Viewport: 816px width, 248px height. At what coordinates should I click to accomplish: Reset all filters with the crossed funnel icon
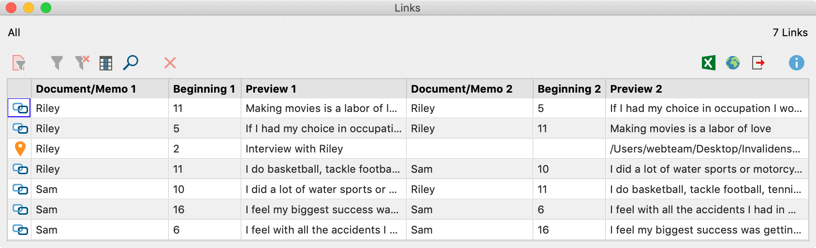tap(82, 63)
